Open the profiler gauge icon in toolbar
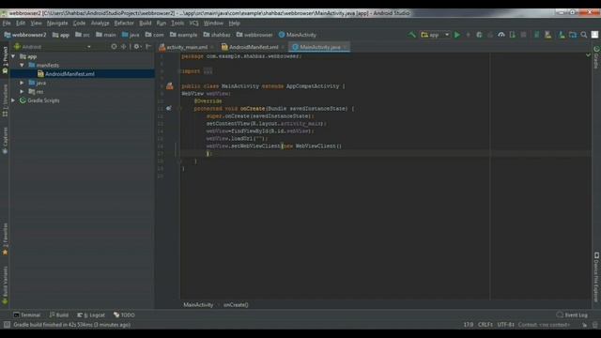Image resolution: width=601 pixels, height=338 pixels. click(x=501, y=35)
